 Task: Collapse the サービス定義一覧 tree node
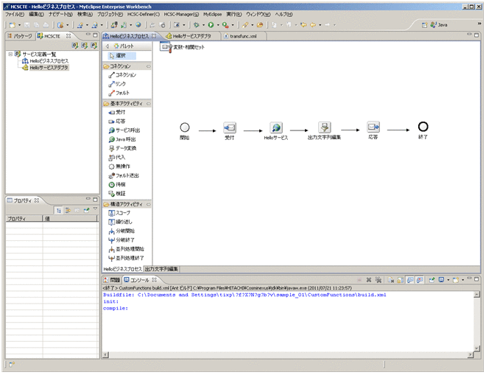click(10, 54)
